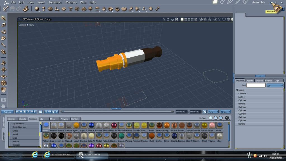286x161 pixels.
Task: Toggle the loop playback button
Action: tap(41, 112)
